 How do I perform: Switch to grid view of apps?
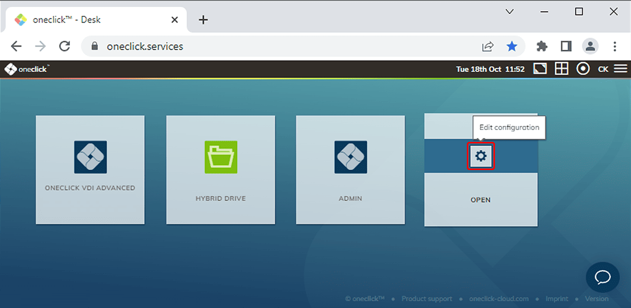[561, 69]
